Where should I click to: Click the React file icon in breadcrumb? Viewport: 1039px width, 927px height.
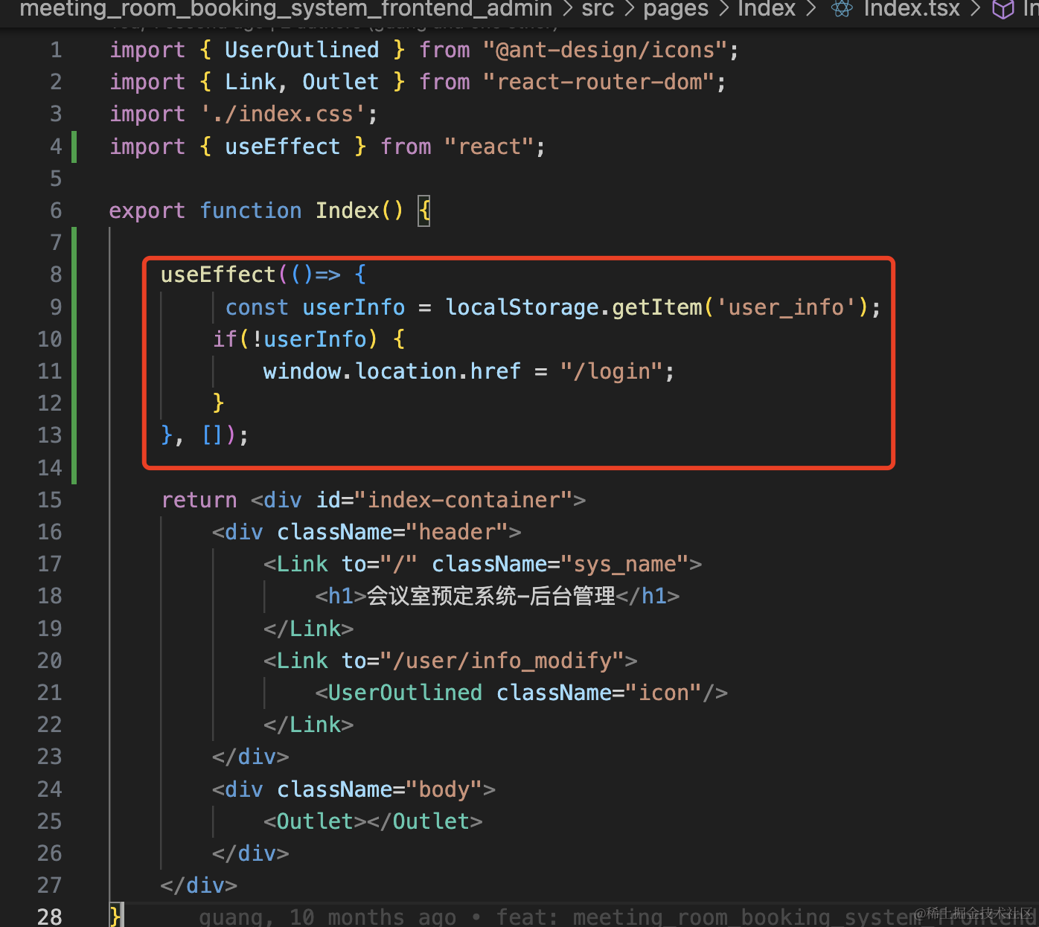tap(842, 9)
